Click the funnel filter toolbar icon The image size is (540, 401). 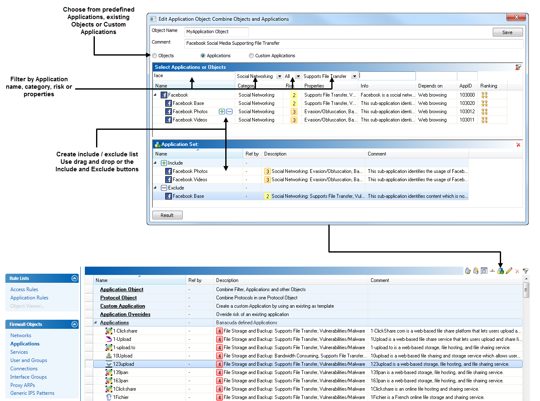tap(526, 271)
